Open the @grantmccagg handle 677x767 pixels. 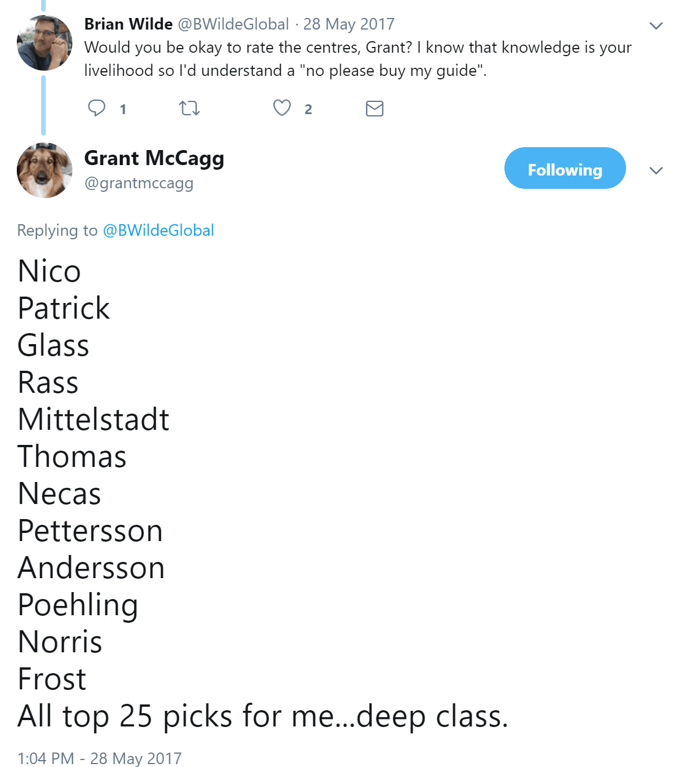coord(139,183)
